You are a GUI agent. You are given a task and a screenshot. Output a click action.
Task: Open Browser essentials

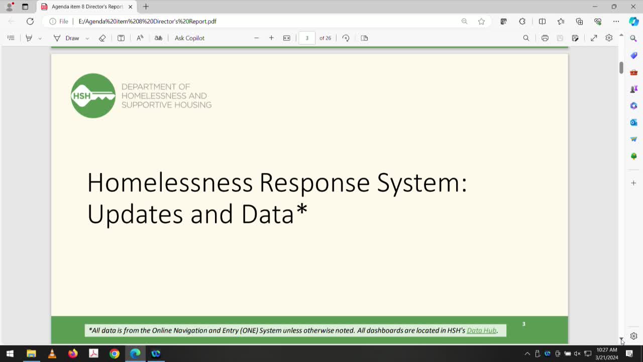point(598,21)
